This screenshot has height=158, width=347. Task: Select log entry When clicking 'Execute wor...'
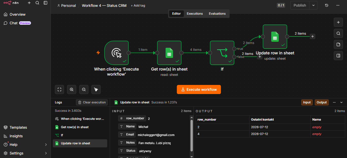[x=80, y=119]
